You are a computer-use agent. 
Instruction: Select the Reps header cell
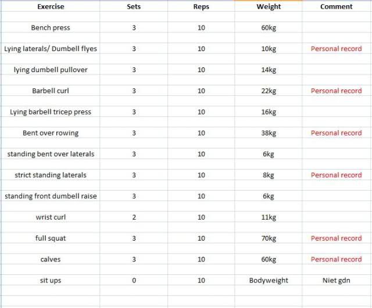tap(201, 7)
